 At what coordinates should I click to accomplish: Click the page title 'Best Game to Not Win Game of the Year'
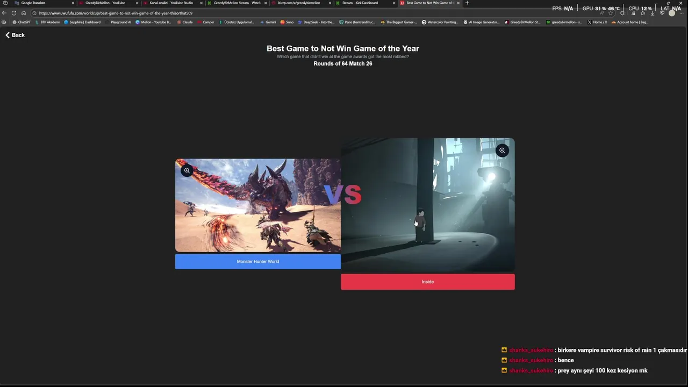click(343, 48)
